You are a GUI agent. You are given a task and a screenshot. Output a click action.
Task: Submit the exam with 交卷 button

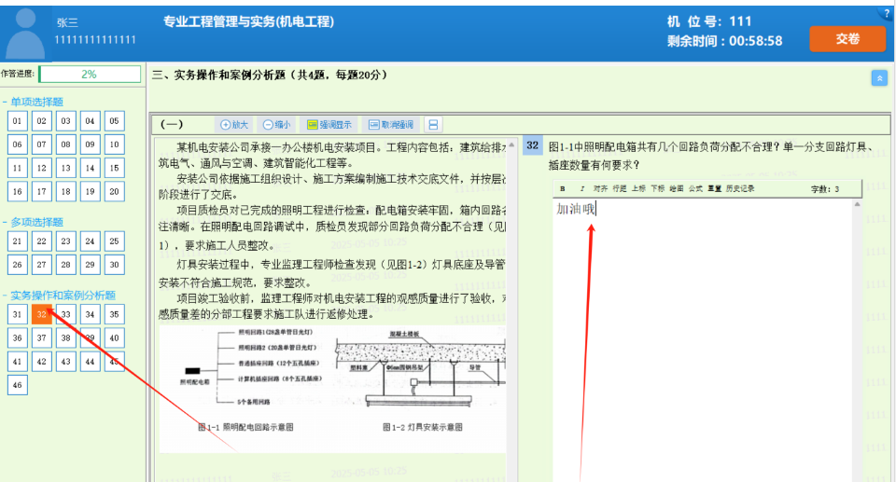pos(847,39)
